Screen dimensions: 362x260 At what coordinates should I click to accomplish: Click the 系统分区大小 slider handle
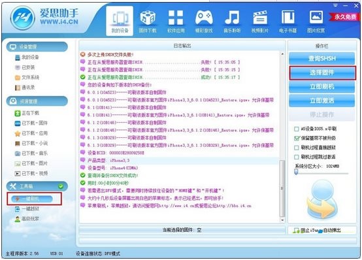pyautogui.click(x=296, y=172)
